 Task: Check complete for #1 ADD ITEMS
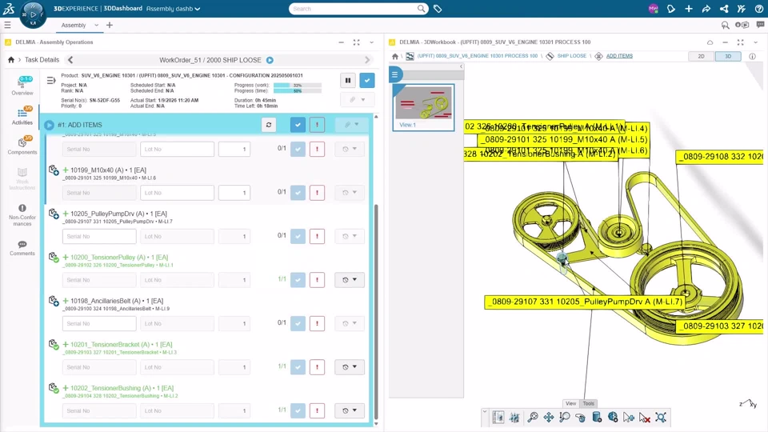[x=298, y=125]
